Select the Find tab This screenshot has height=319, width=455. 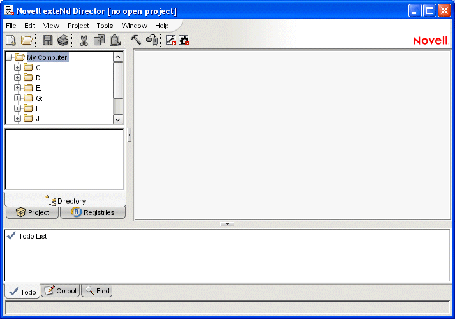(96, 290)
